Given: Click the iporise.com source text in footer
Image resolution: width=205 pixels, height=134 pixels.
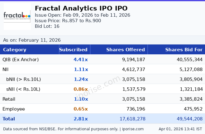Looking at the screenshot, I should click(133, 129).
